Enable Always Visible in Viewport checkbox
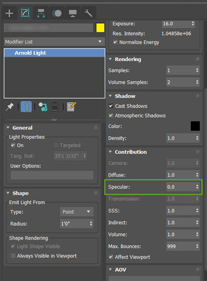This screenshot has width=207, height=281. click(x=13, y=256)
